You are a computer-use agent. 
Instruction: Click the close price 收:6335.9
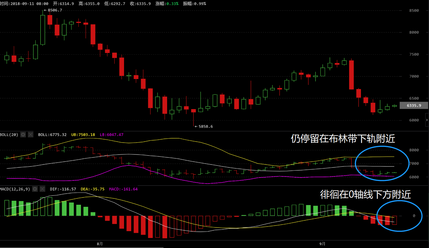click(140, 4)
